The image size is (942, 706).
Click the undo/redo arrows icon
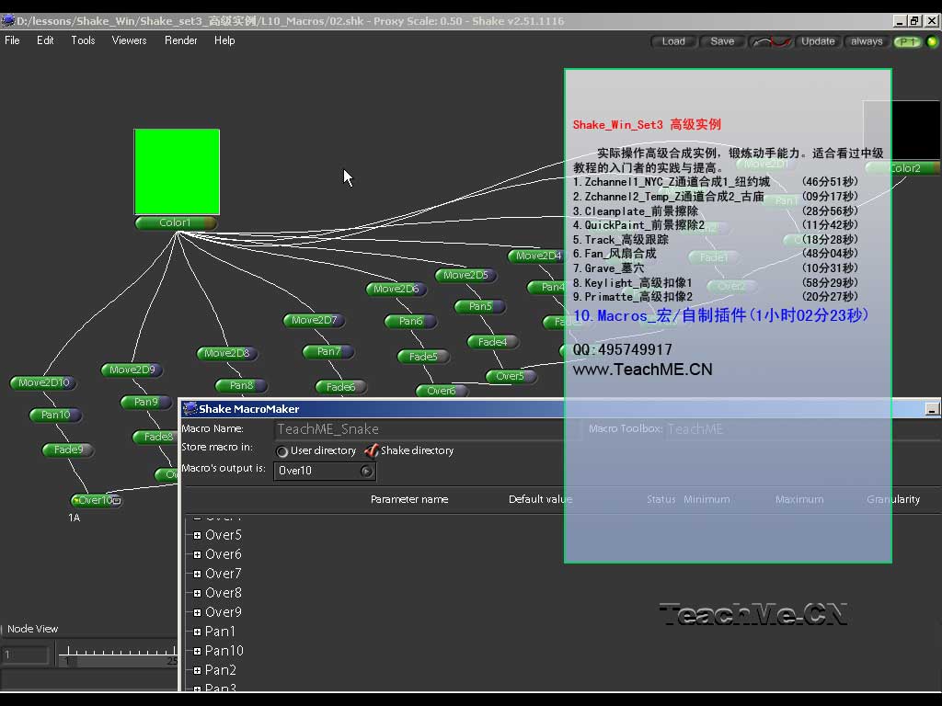pos(772,41)
